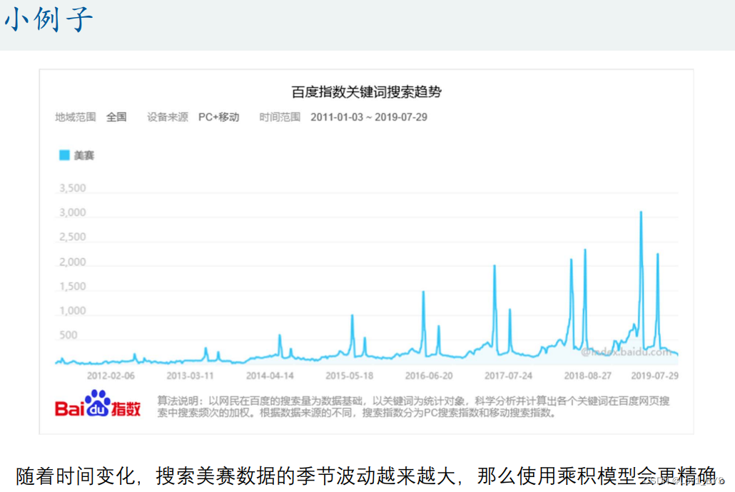Click the 2016-06-20 x-axis date label
Viewport: 735px width, 492px height.
coord(429,375)
